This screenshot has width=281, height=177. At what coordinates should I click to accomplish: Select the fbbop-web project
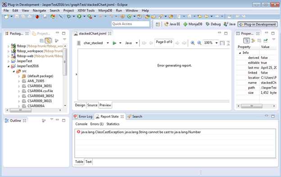[x=25, y=56]
